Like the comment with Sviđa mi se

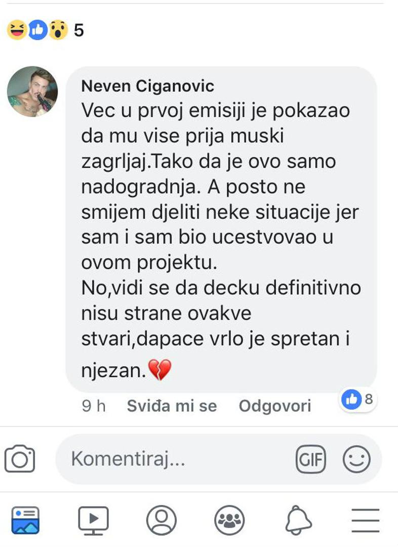point(172,406)
